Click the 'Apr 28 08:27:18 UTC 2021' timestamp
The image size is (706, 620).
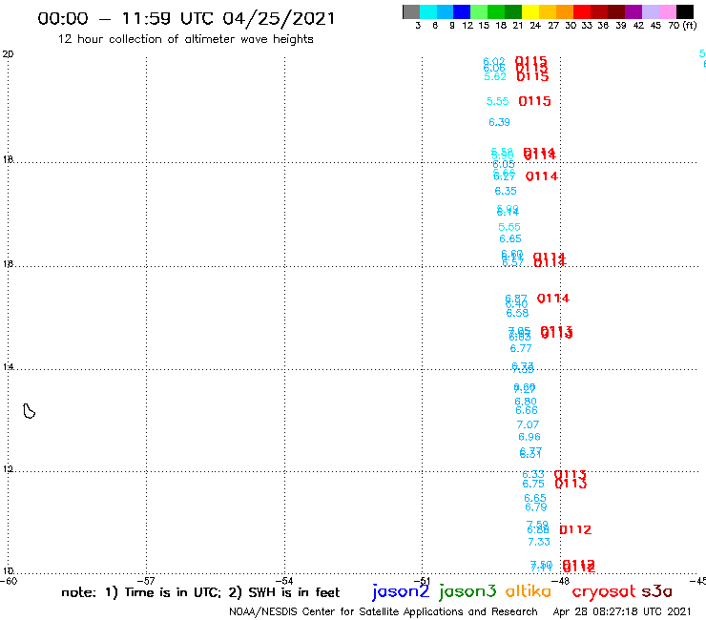coord(622,611)
